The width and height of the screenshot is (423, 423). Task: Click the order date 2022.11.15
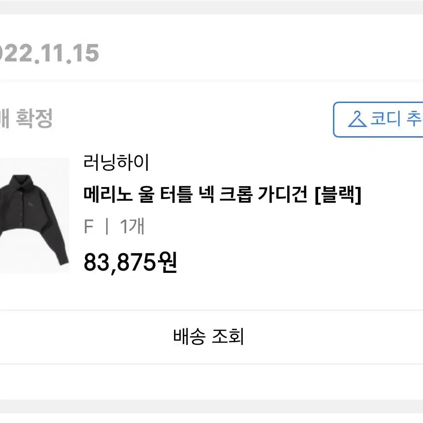point(49,53)
